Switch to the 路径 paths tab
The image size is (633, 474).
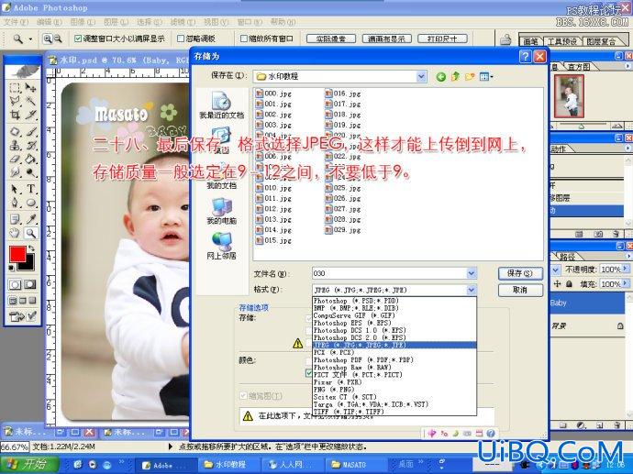(x=568, y=257)
